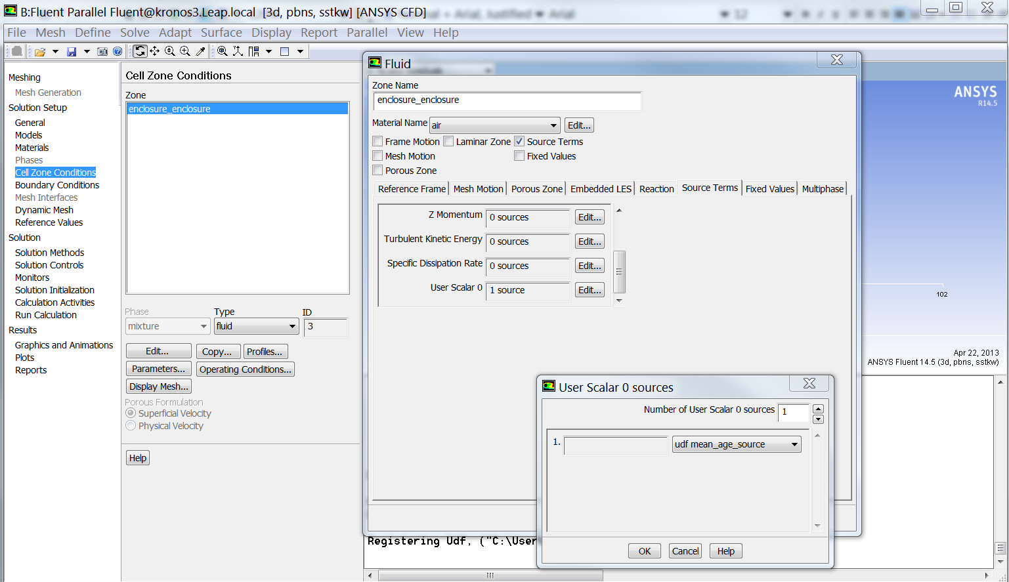Select the pan (four-arrow) tool

[154, 51]
